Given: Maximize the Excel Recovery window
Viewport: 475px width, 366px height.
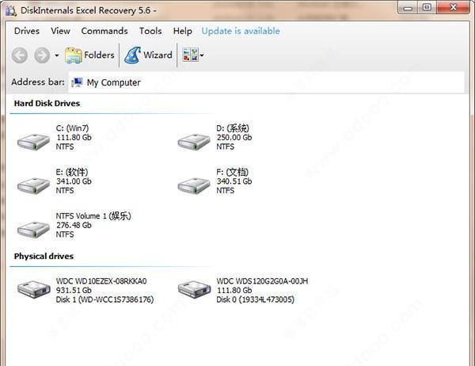Looking at the screenshot, I should (x=427, y=7).
